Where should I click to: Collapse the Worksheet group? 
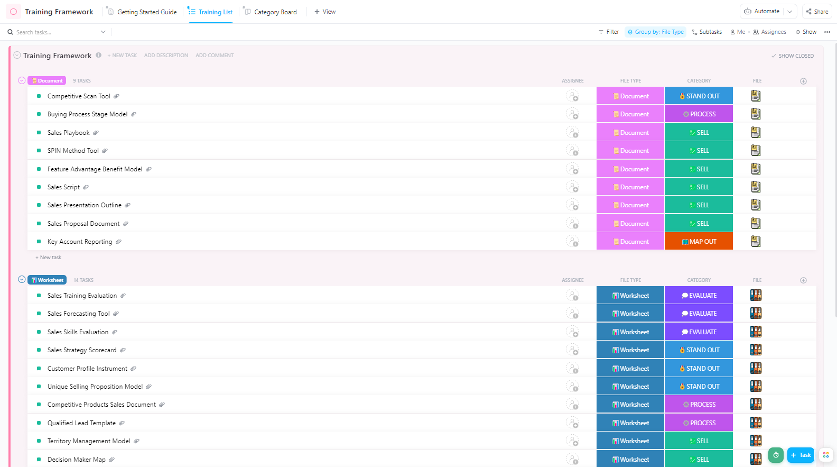click(x=22, y=280)
